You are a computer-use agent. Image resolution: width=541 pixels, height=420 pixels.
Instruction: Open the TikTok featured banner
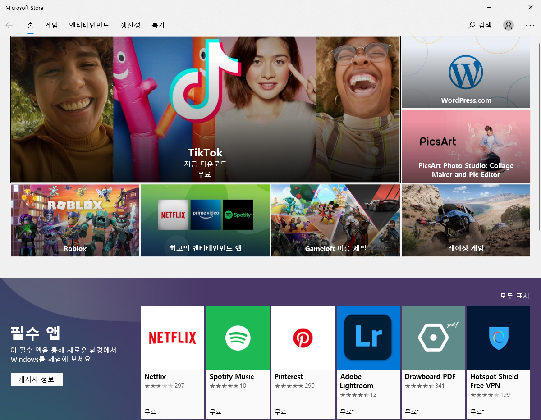click(x=205, y=110)
